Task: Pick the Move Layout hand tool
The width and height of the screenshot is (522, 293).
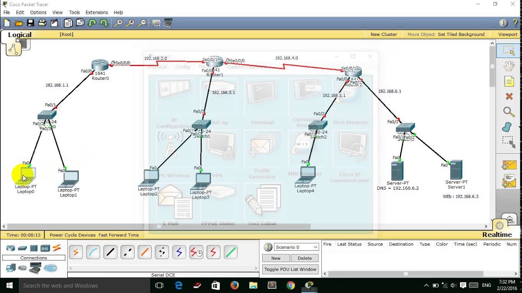Action: tap(509, 66)
